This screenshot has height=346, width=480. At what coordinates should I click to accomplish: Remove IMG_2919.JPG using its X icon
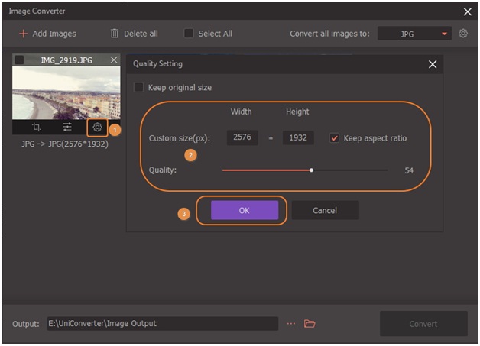(x=114, y=60)
